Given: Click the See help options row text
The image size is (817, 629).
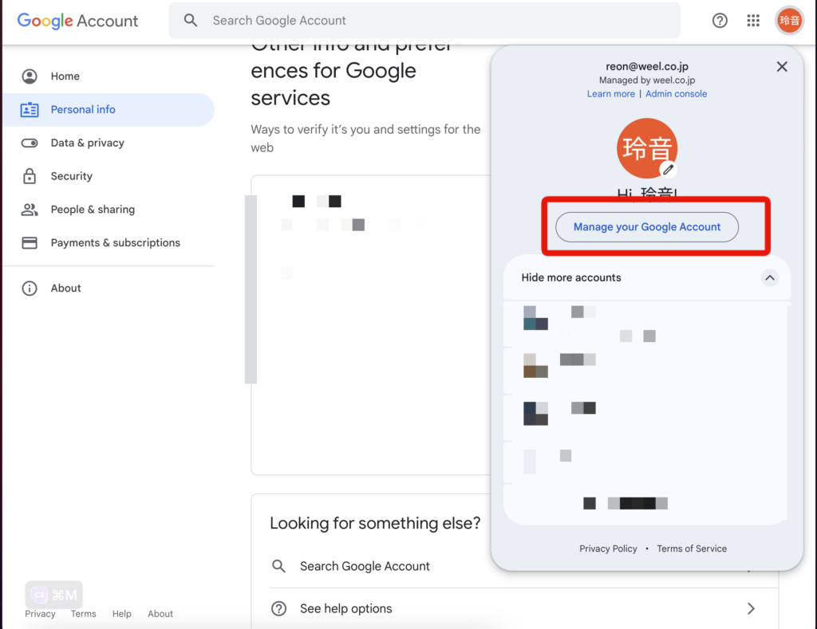Looking at the screenshot, I should coord(346,608).
